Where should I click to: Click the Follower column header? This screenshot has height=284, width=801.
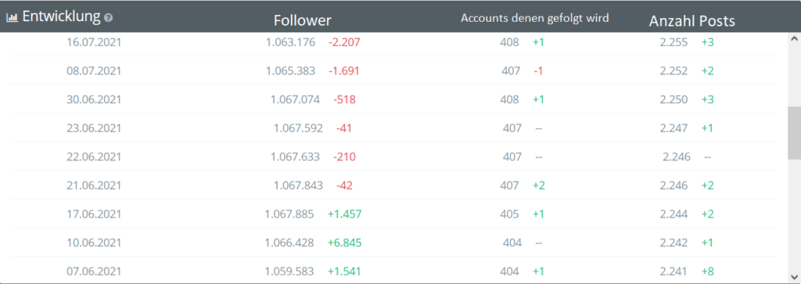point(303,20)
